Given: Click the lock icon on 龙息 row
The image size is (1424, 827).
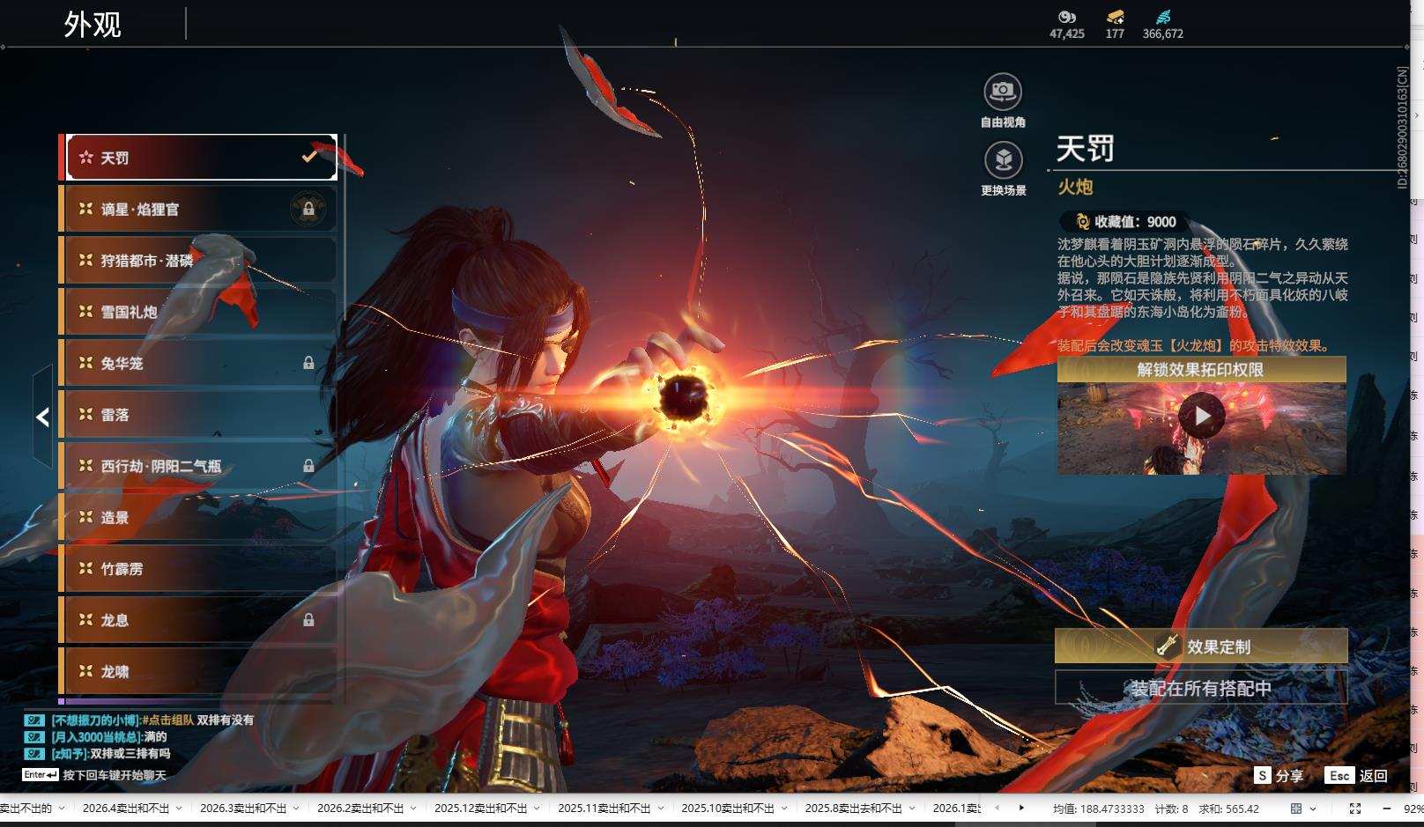Looking at the screenshot, I should point(308,620).
